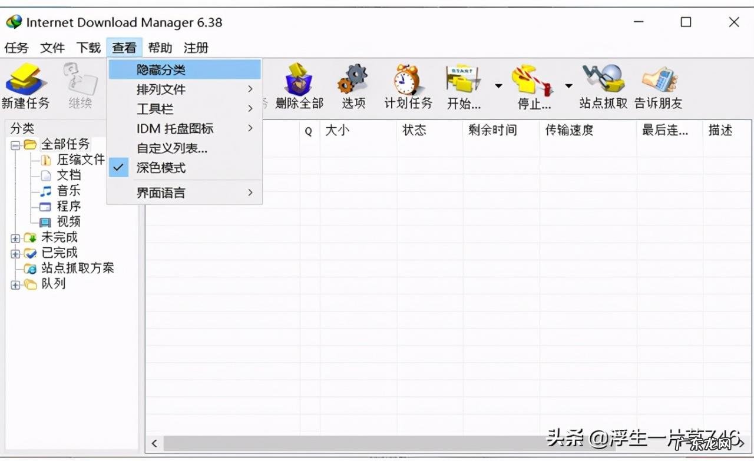This screenshot has width=754, height=461.
Task: Expand the 未完成 tree node
Action: (14, 238)
